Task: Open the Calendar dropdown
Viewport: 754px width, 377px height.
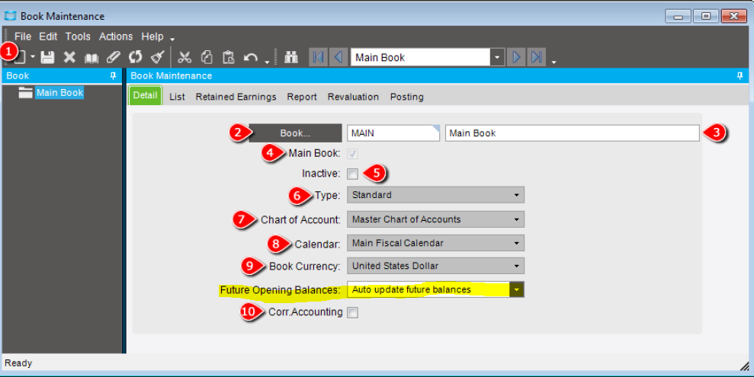Action: tap(435, 243)
